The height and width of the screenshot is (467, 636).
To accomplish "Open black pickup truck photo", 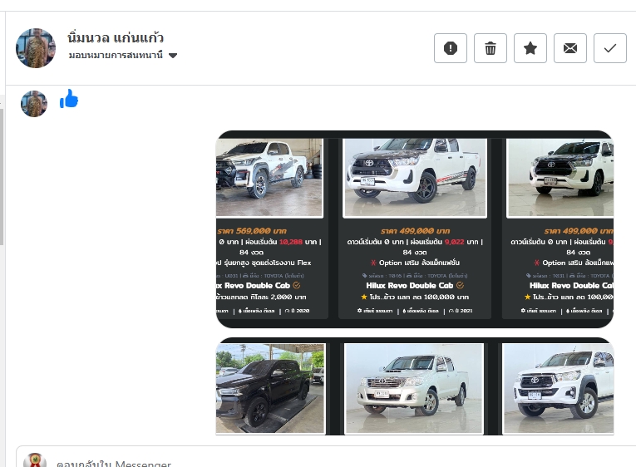I will coord(270,389).
